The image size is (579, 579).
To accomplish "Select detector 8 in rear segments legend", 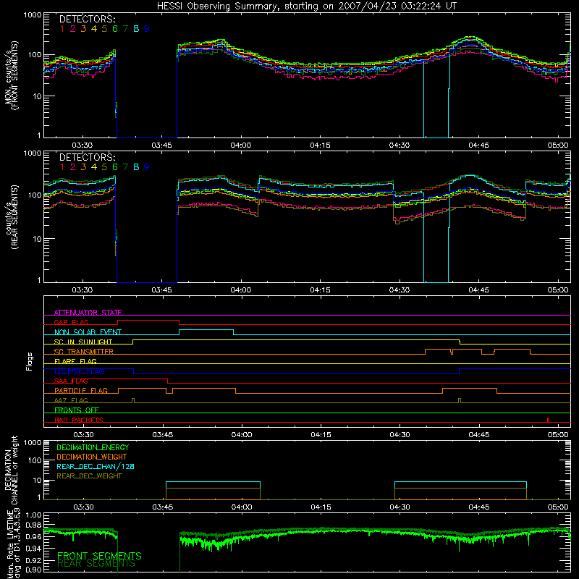I will [136, 167].
